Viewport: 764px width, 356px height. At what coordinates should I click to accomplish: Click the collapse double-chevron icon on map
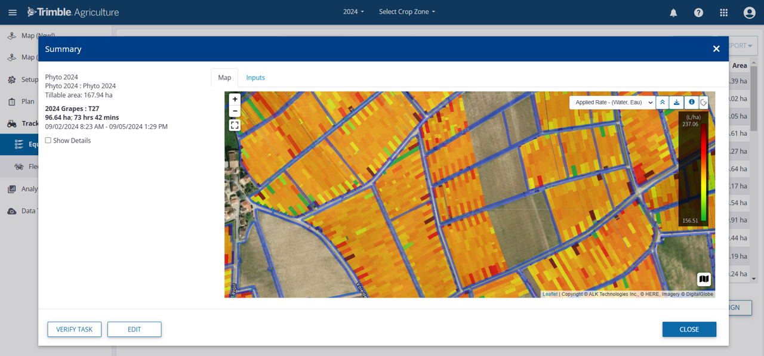click(x=662, y=102)
